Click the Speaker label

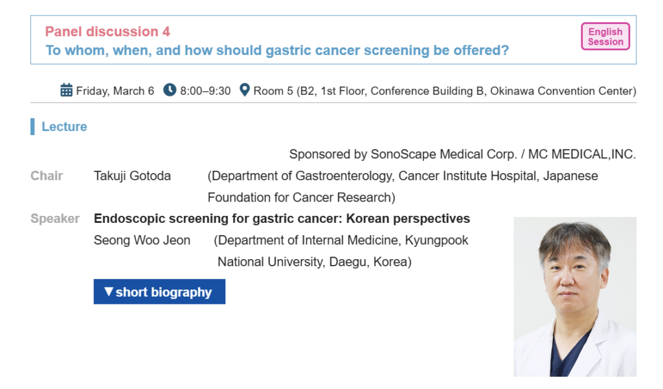coord(55,219)
